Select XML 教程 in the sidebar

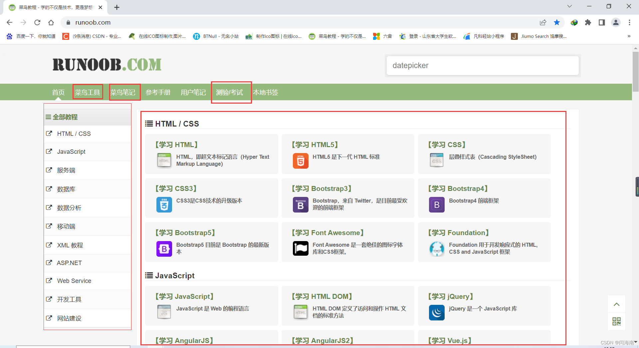coord(88,245)
